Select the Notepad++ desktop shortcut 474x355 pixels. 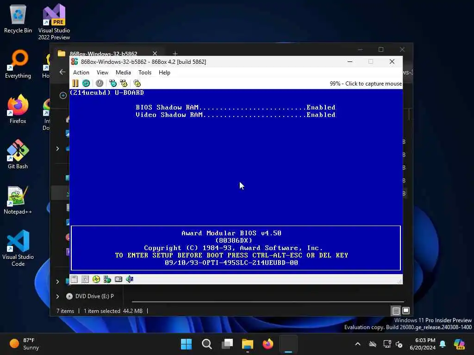(x=18, y=200)
